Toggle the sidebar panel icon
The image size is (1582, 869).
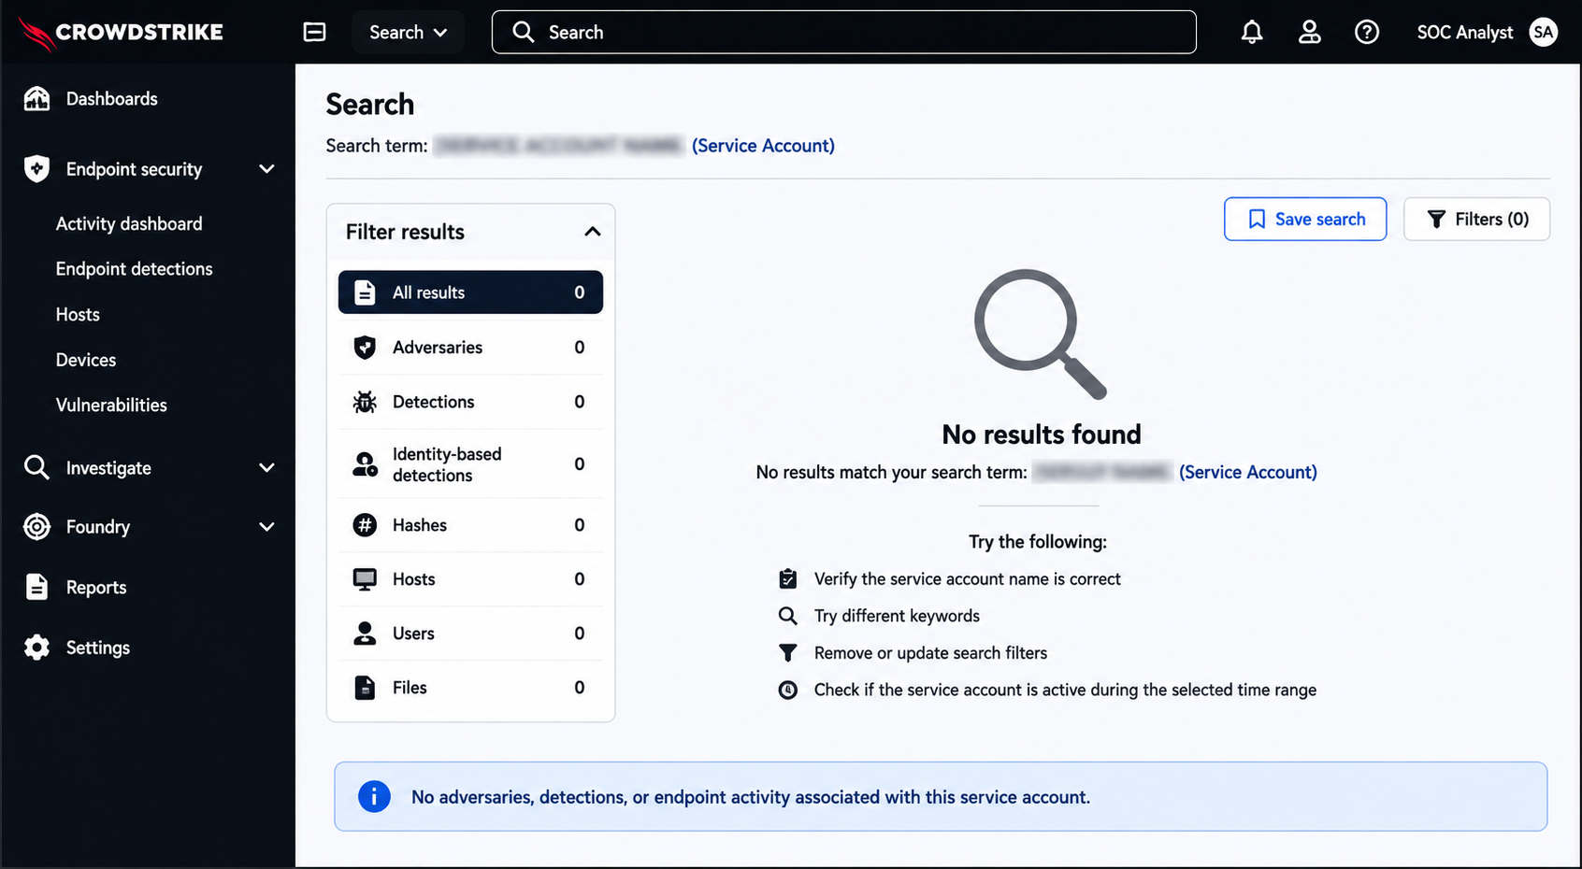coord(315,32)
